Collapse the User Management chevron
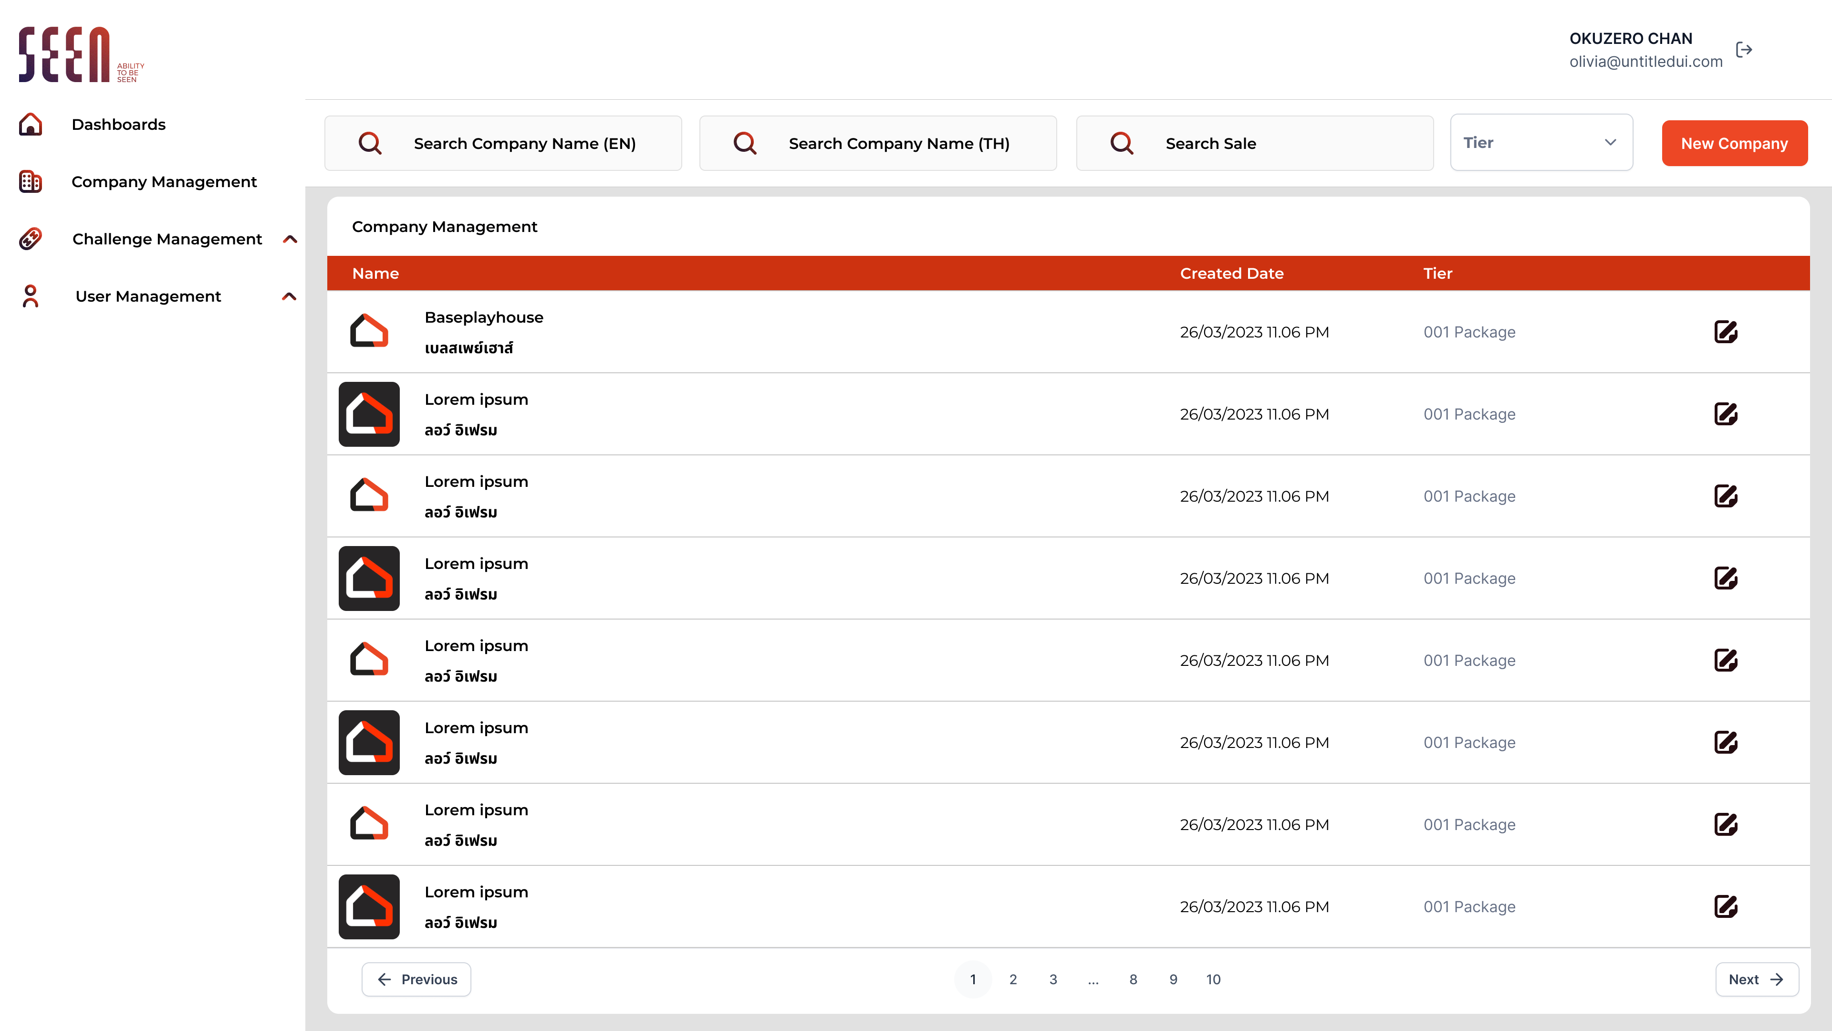Viewport: 1832px width, 1031px height. (x=290, y=296)
